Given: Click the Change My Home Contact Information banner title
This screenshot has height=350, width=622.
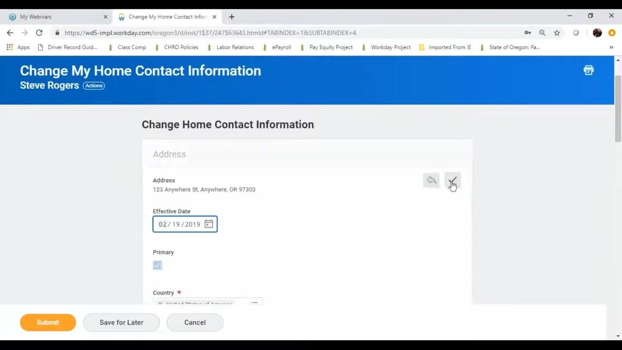Looking at the screenshot, I should [x=140, y=70].
